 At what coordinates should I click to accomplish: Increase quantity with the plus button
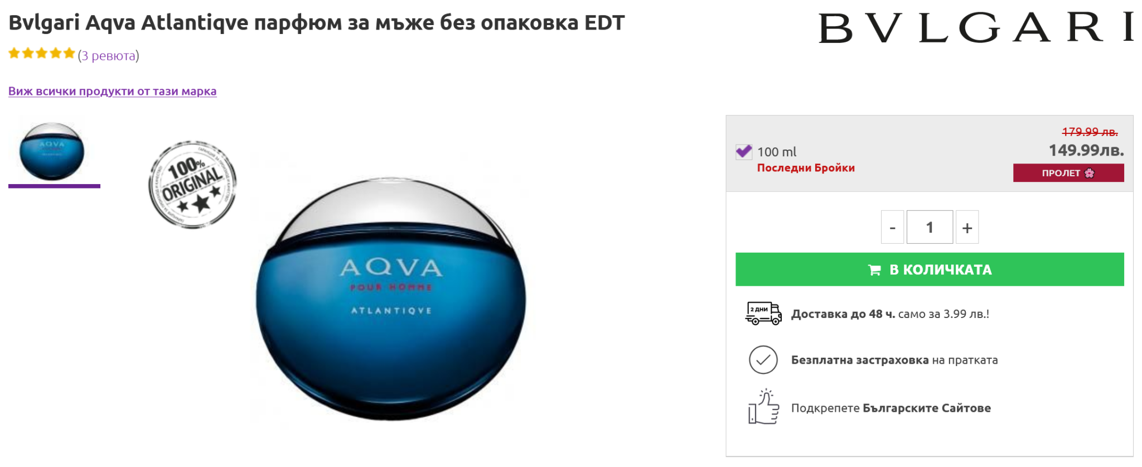coord(967,227)
